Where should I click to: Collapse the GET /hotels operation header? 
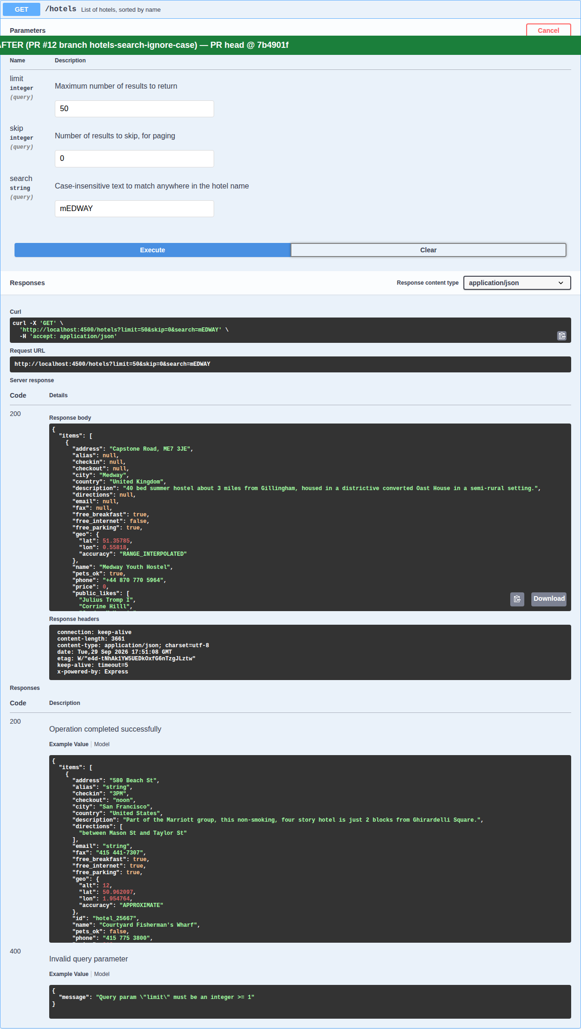[290, 9]
